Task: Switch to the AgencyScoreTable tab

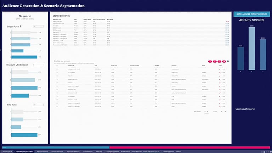Action: tap(42, 151)
